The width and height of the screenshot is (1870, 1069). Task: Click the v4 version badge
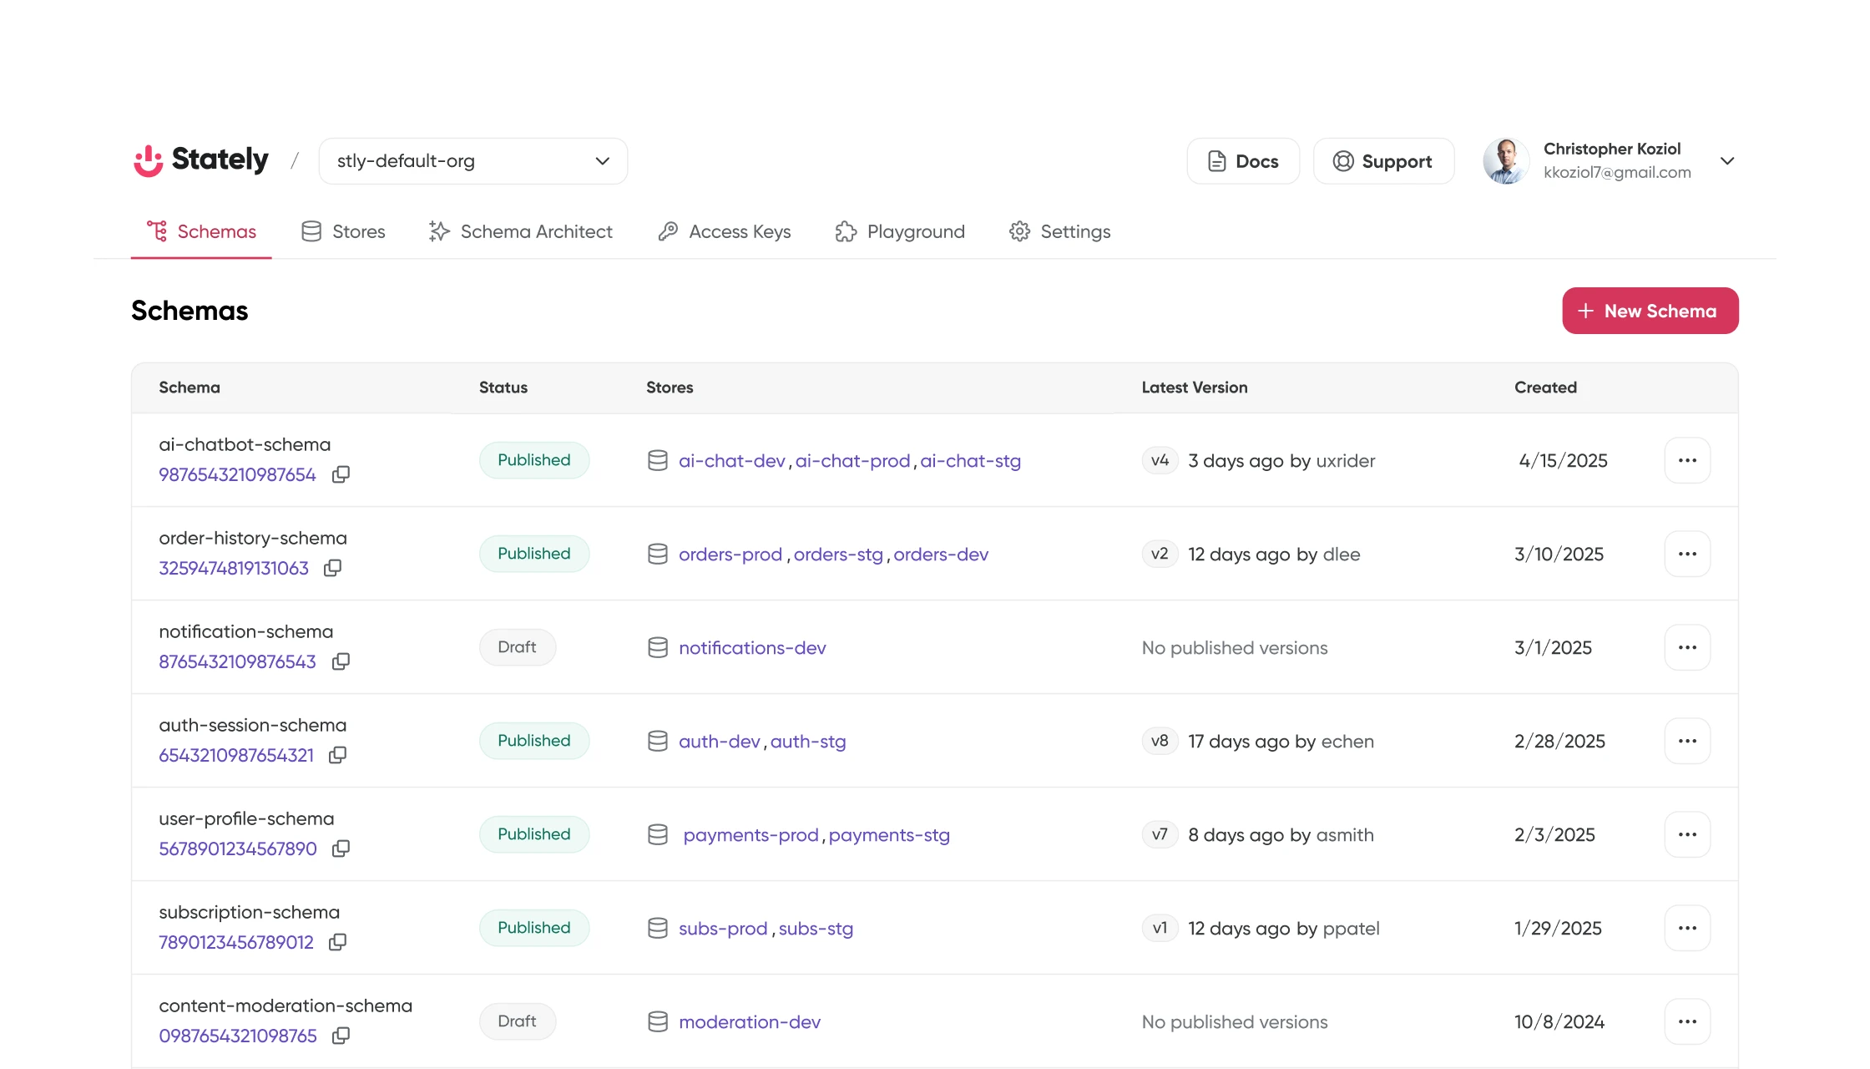[1160, 460]
